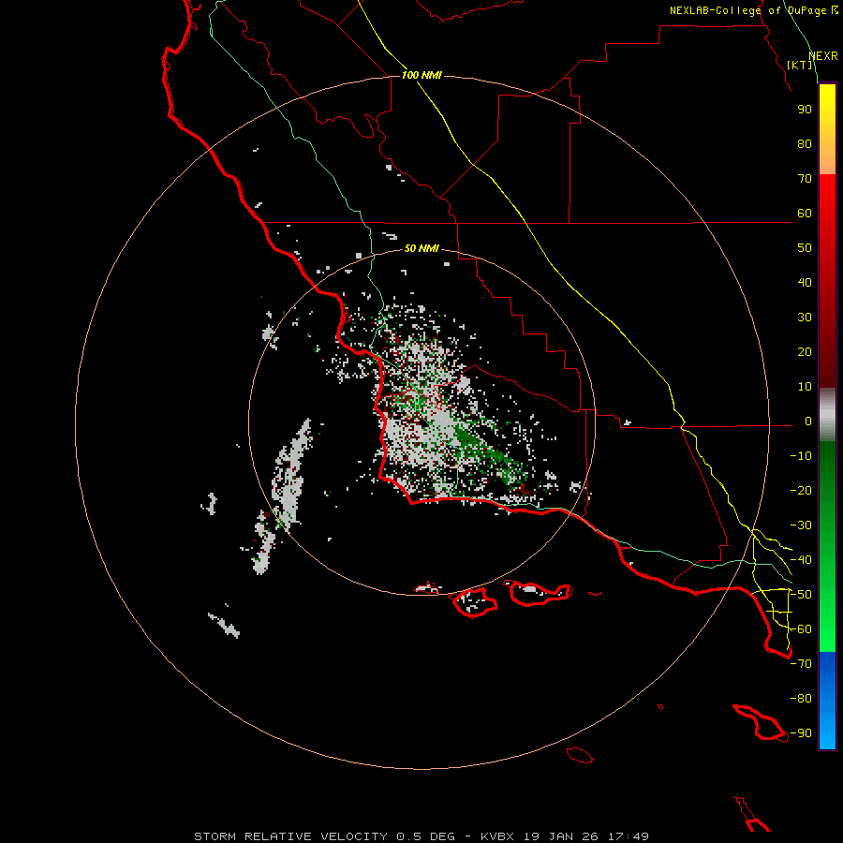The height and width of the screenshot is (843, 843).
Task: Click the positive 30 scale value
Action: tap(805, 318)
